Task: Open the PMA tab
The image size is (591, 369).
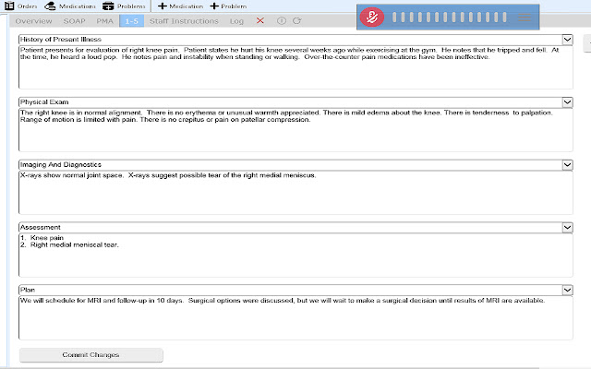Action: point(104,21)
